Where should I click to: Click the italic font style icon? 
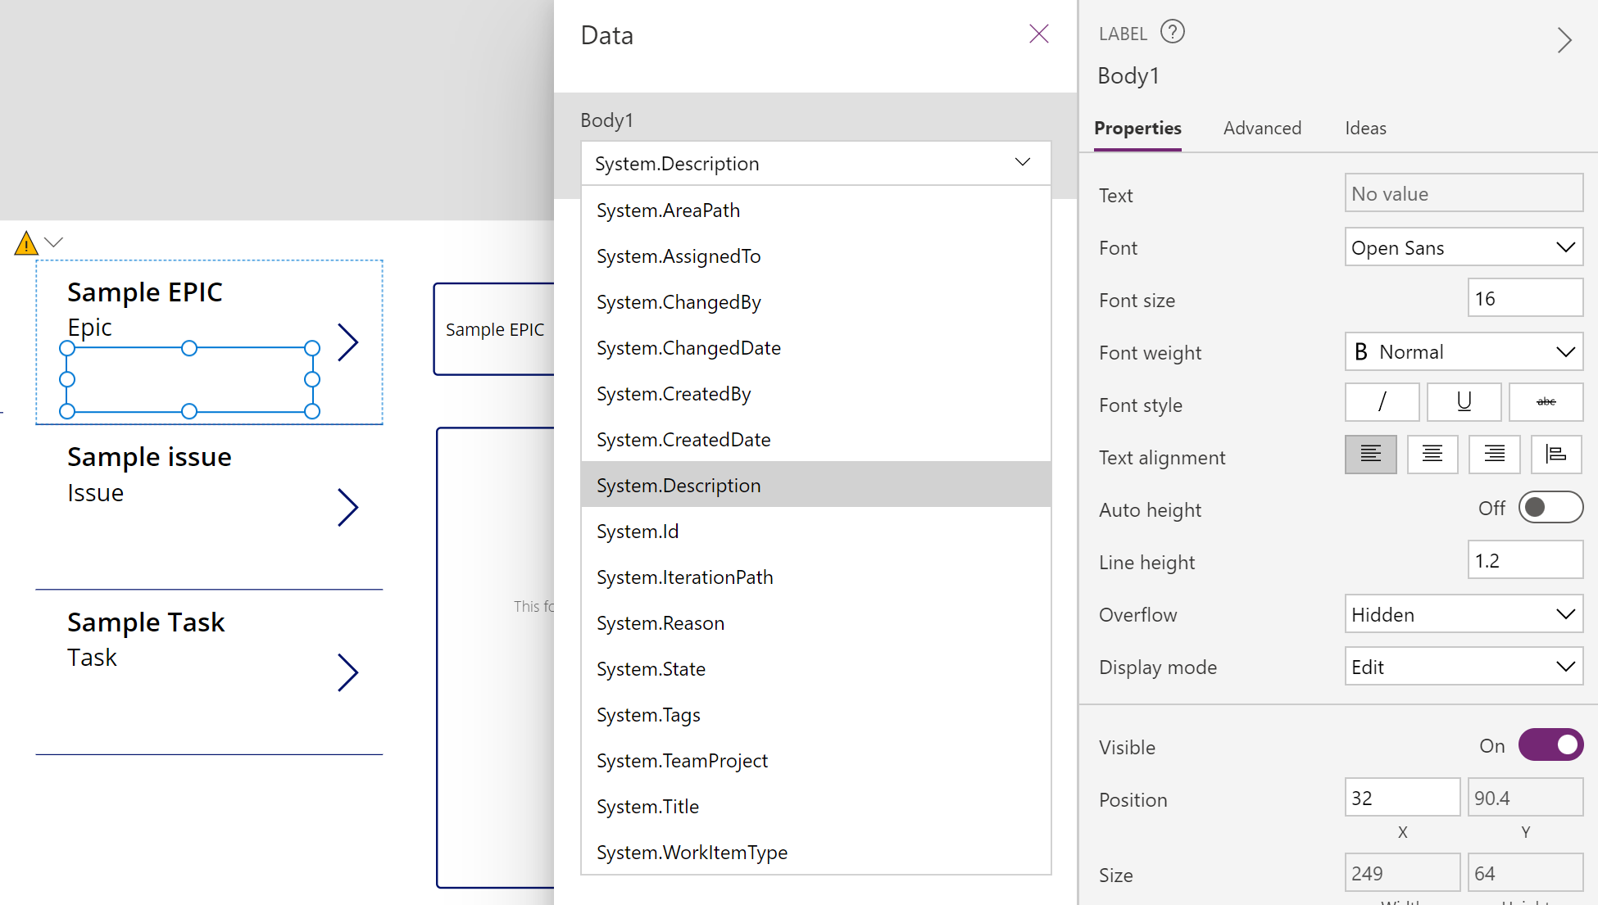pos(1382,403)
